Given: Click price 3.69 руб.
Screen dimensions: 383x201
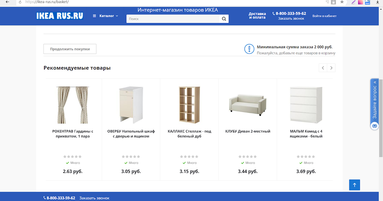Looking at the screenshot, I should pos(306,171).
